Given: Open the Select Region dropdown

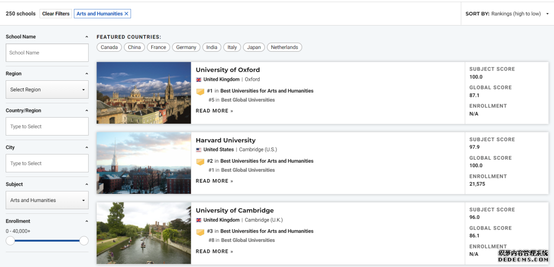Looking at the screenshot, I should 47,90.
